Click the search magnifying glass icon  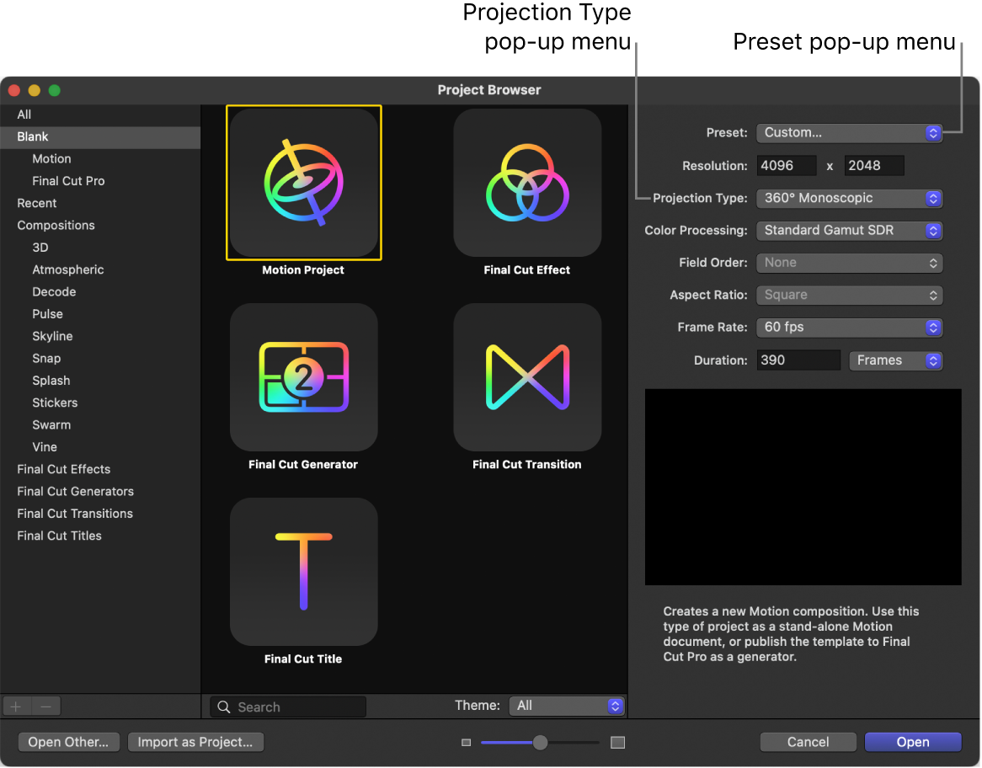[223, 706]
